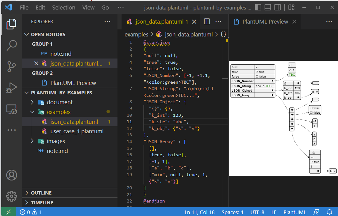338x216 pixels.
Task: Open the Remote Explorer view
Action: click(x=11, y=109)
